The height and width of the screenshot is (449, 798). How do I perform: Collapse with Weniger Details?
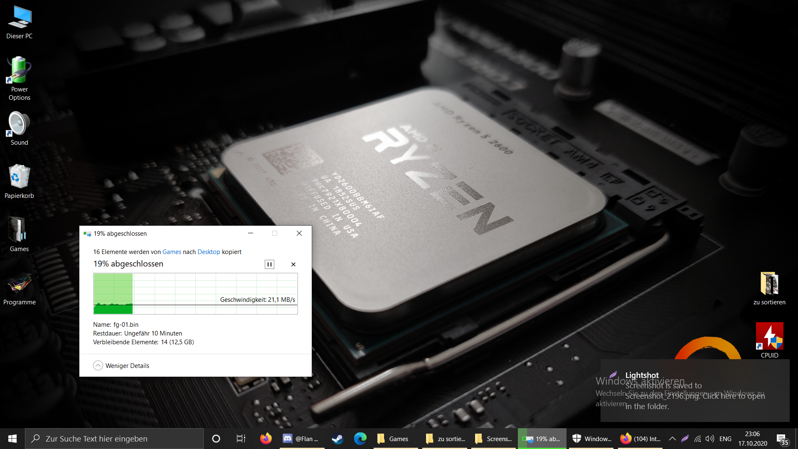(121, 365)
